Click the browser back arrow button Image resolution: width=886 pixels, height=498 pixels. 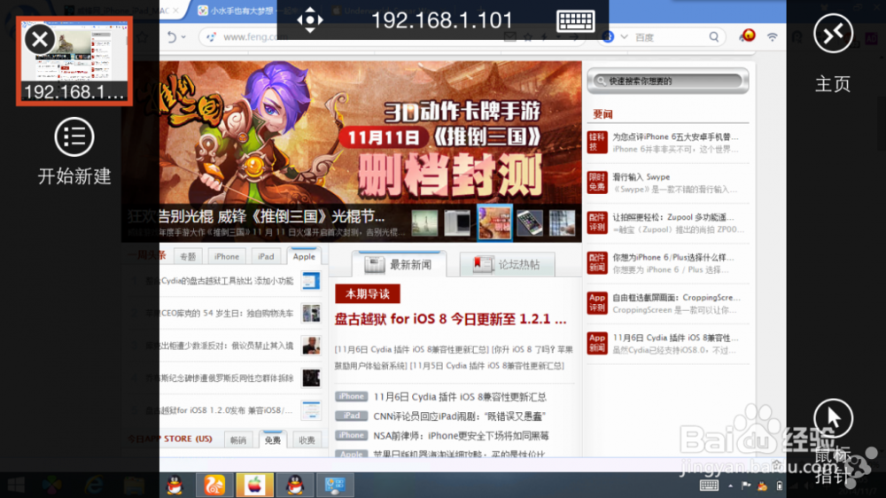[x=172, y=37]
